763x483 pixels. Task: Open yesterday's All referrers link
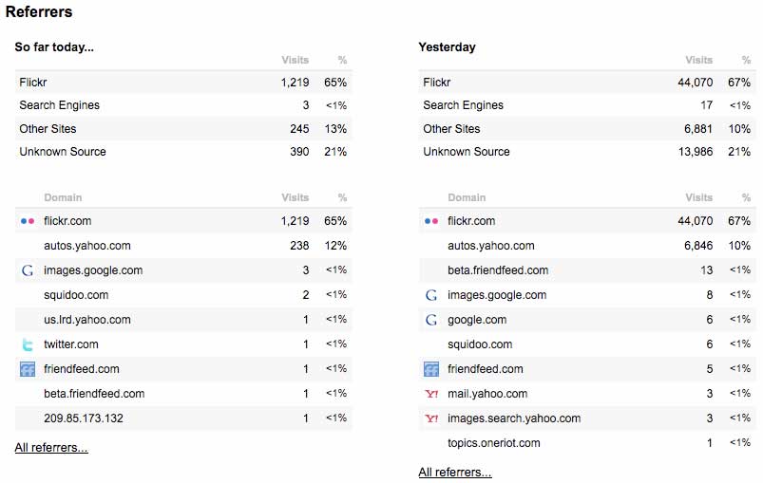[x=455, y=473]
